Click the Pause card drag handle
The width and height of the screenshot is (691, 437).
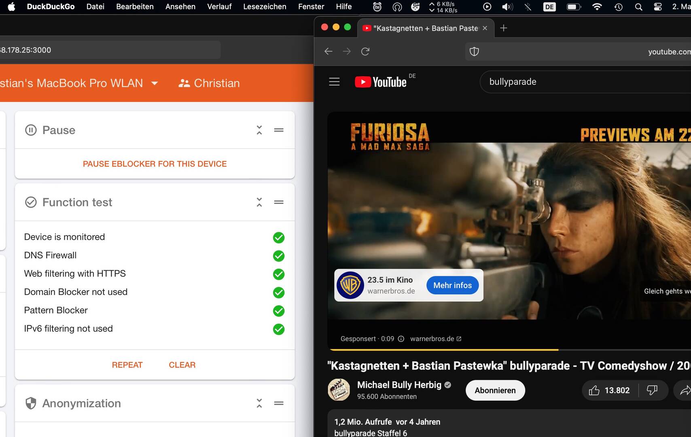click(x=279, y=130)
